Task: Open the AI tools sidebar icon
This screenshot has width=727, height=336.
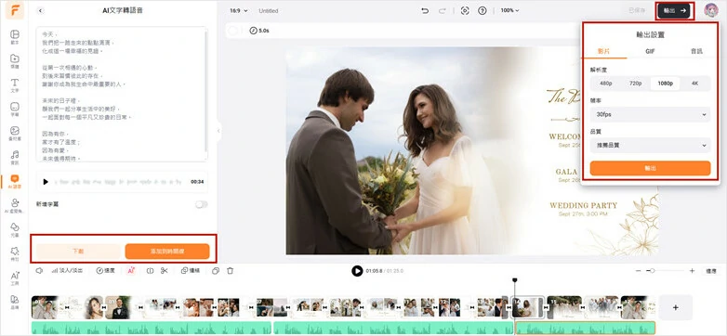Action: pyautogui.click(x=15, y=278)
